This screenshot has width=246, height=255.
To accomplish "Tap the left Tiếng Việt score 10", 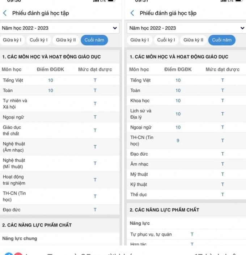I will 51,80.
